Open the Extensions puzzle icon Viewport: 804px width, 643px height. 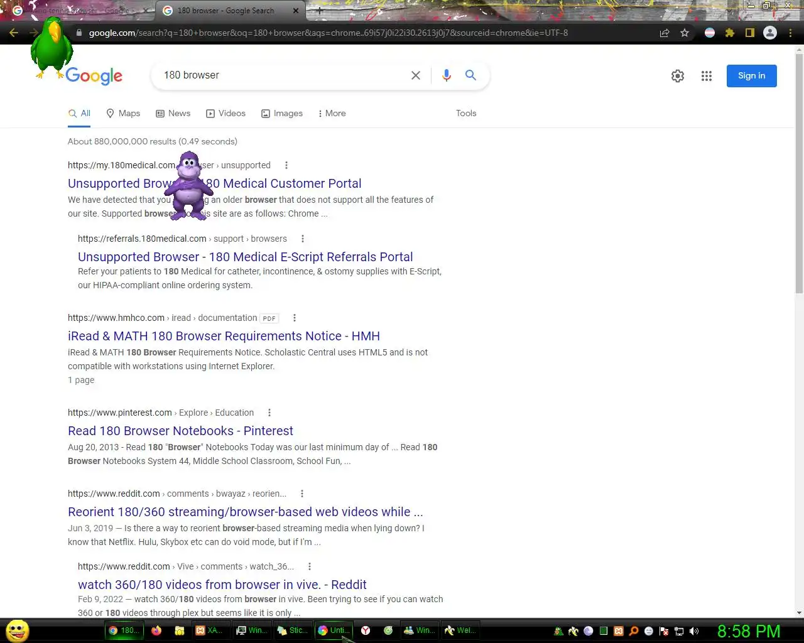pos(730,33)
